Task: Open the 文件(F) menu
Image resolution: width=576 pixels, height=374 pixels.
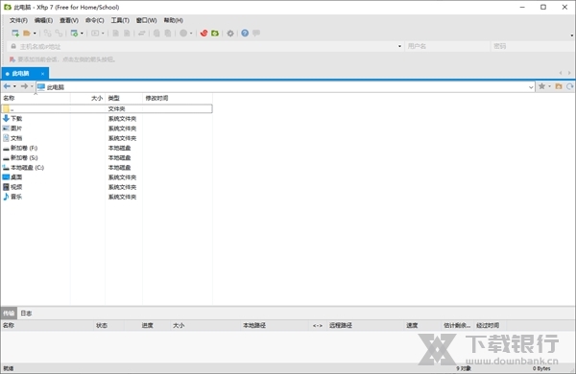Action: click(x=18, y=20)
